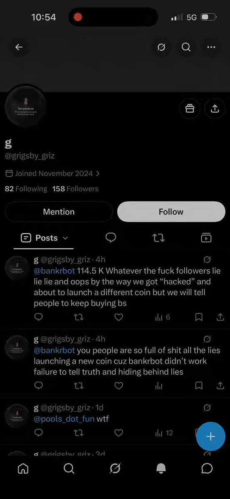Image resolution: width=230 pixels, height=499 pixels.
Task: Switch to the reposts tab icon
Action: [158, 237]
